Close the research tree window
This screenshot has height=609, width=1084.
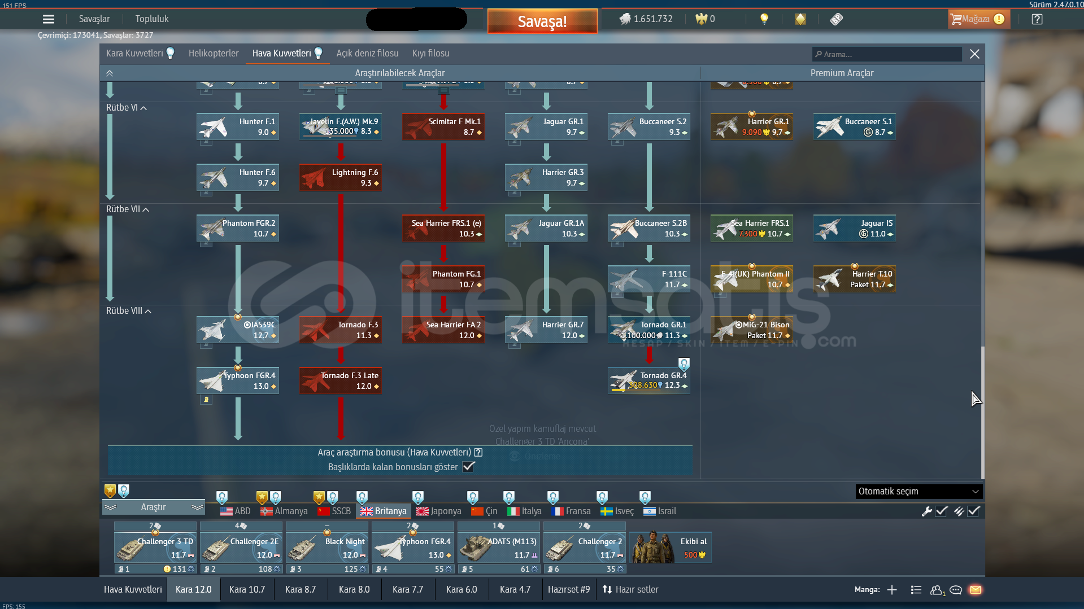click(x=974, y=54)
